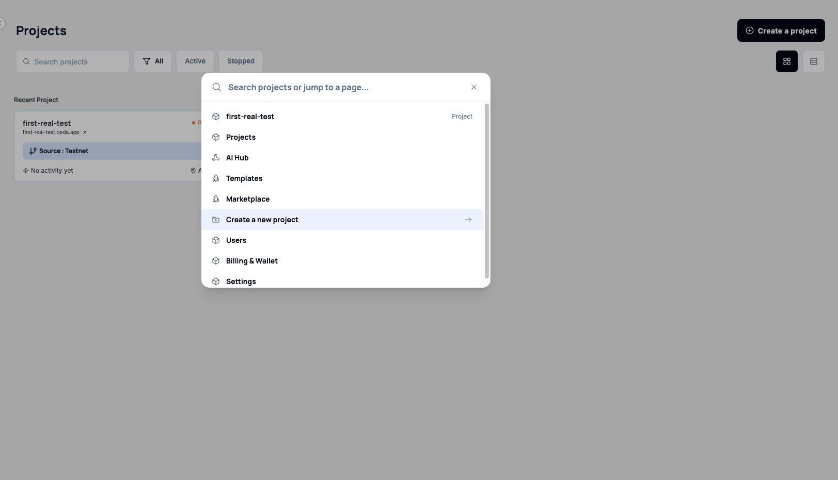Click the lightning icon beside No activity yet
Screen dimensions: 838x480
point(26,171)
